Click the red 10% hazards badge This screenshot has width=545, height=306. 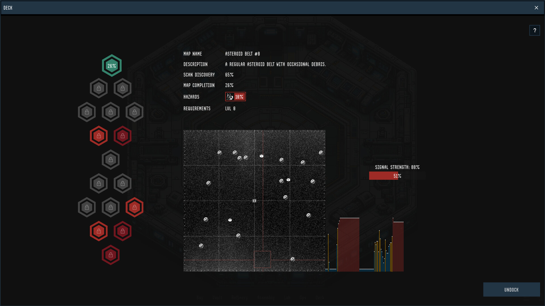(239, 97)
